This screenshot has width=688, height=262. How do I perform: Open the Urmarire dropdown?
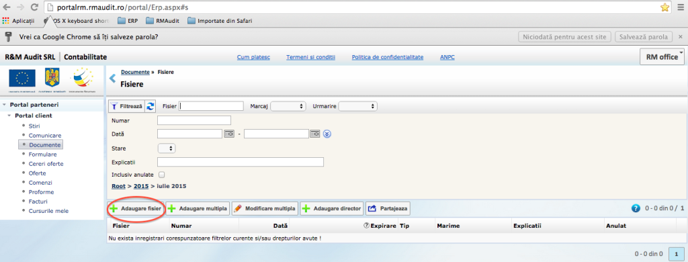click(x=358, y=106)
